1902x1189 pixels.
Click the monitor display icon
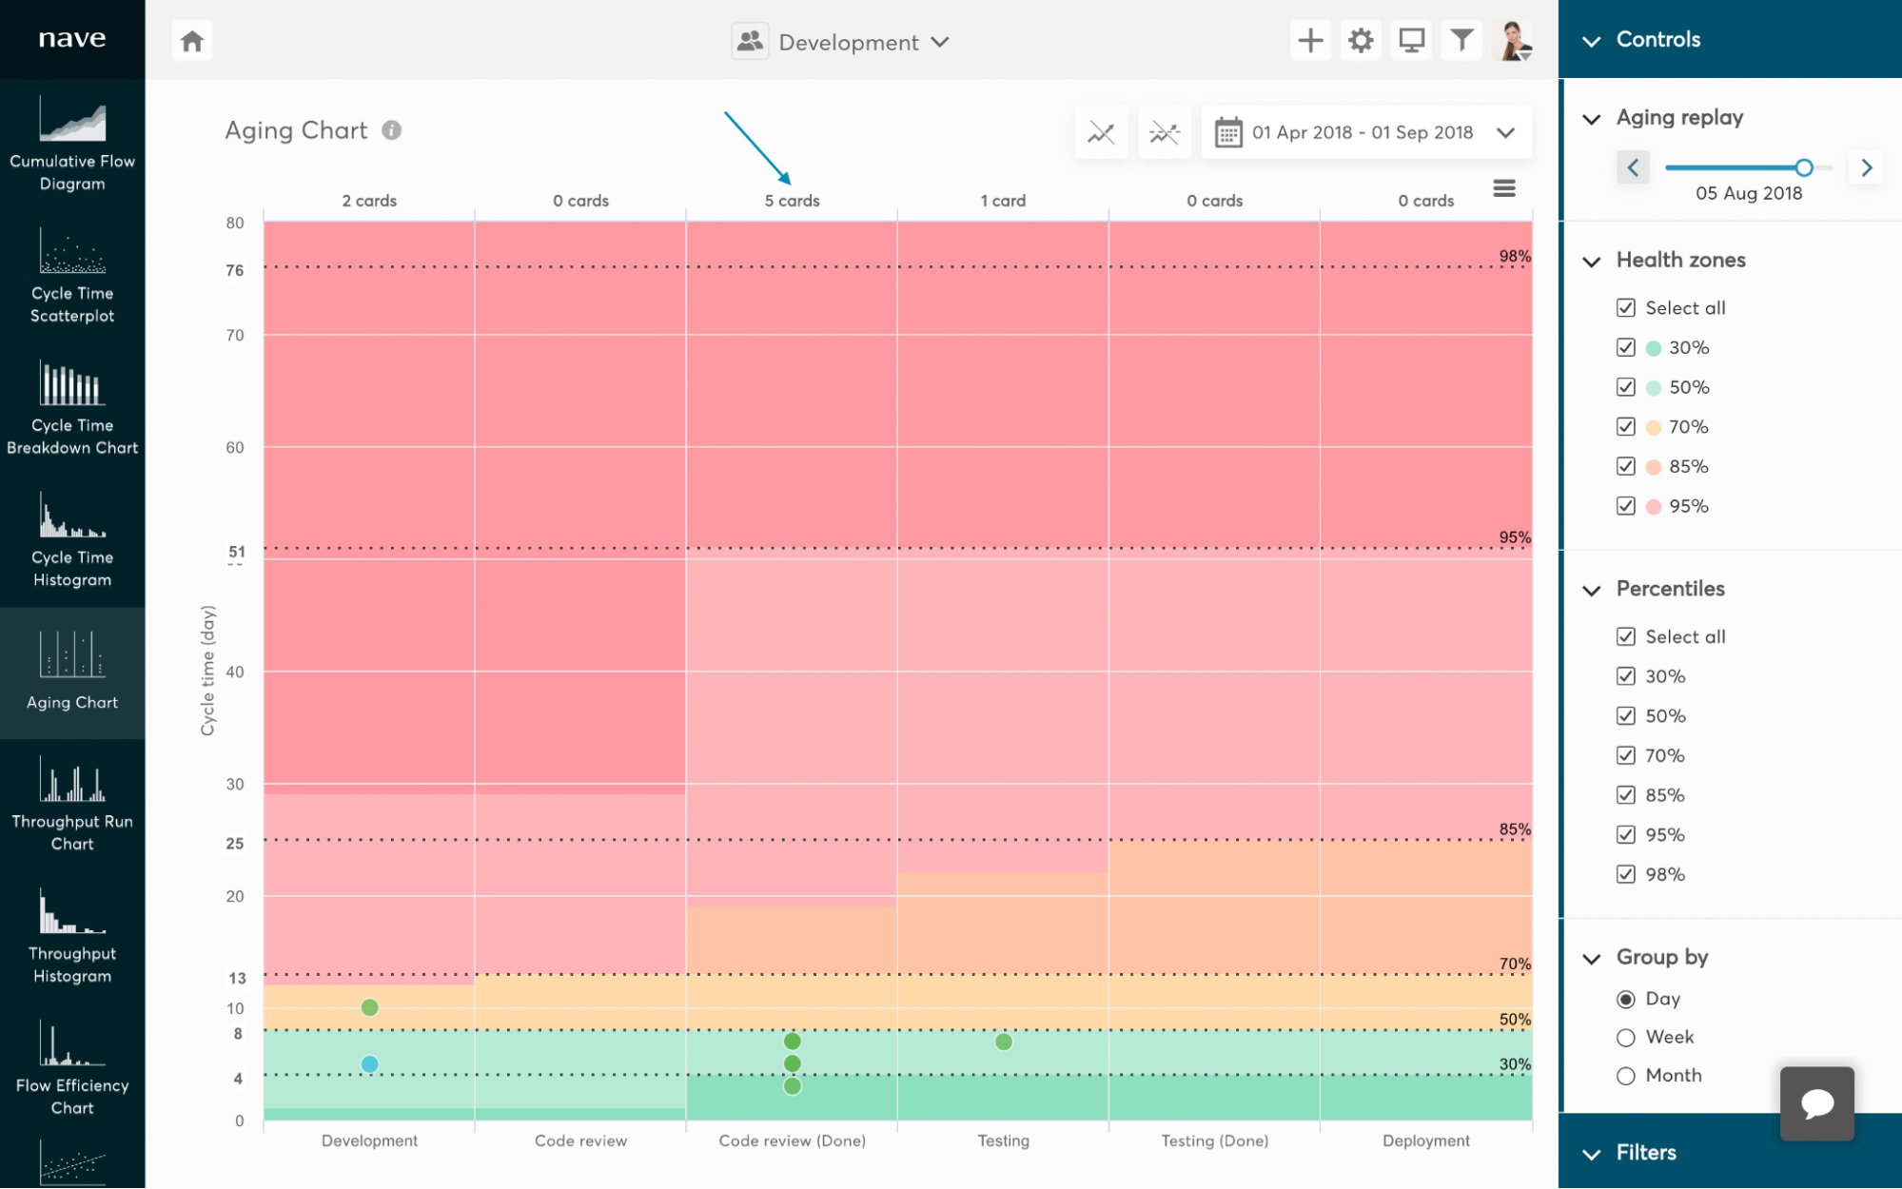[1411, 41]
